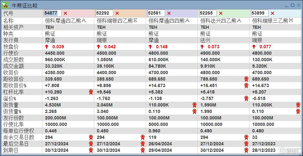
Task: Remove warrant 54877 with its red X
Action: pos(65,13)
